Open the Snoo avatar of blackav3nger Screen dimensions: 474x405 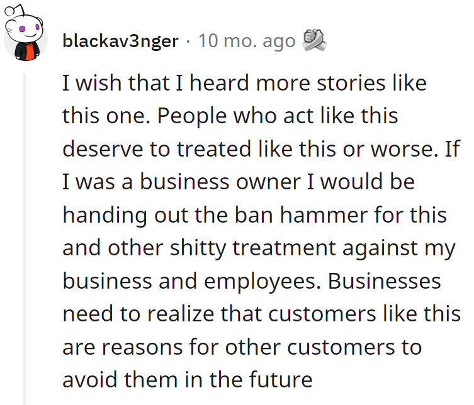click(25, 33)
